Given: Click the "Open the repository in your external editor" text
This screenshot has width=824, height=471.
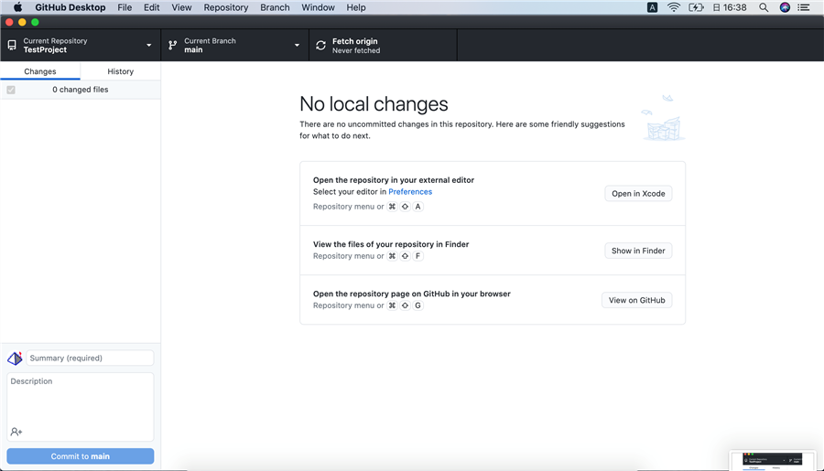Looking at the screenshot, I should 394,180.
